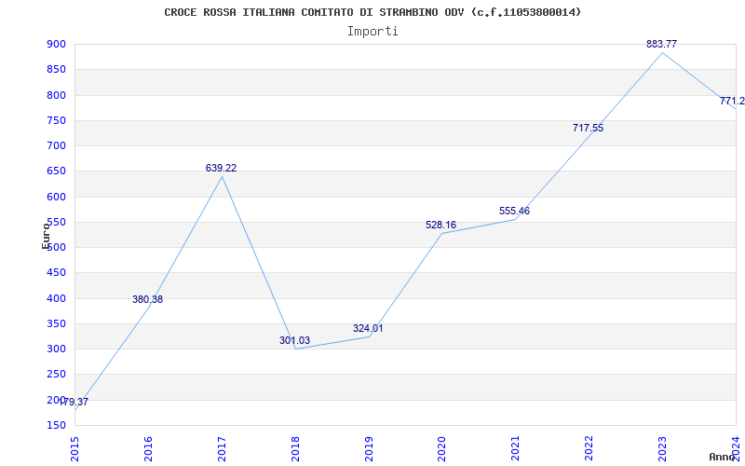Click the 350 y-axis tick label
Screen dimensions: 745x466
point(56,323)
